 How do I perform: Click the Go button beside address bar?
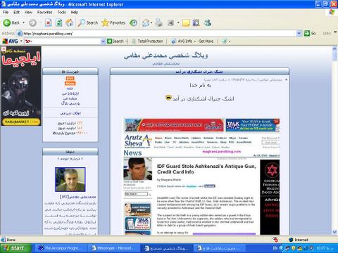310,33
